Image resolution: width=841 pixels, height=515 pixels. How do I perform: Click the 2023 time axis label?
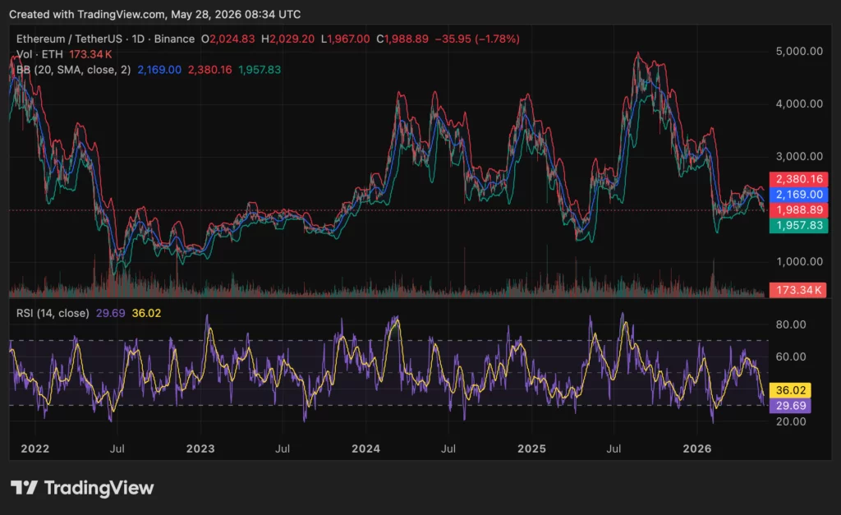click(x=200, y=449)
